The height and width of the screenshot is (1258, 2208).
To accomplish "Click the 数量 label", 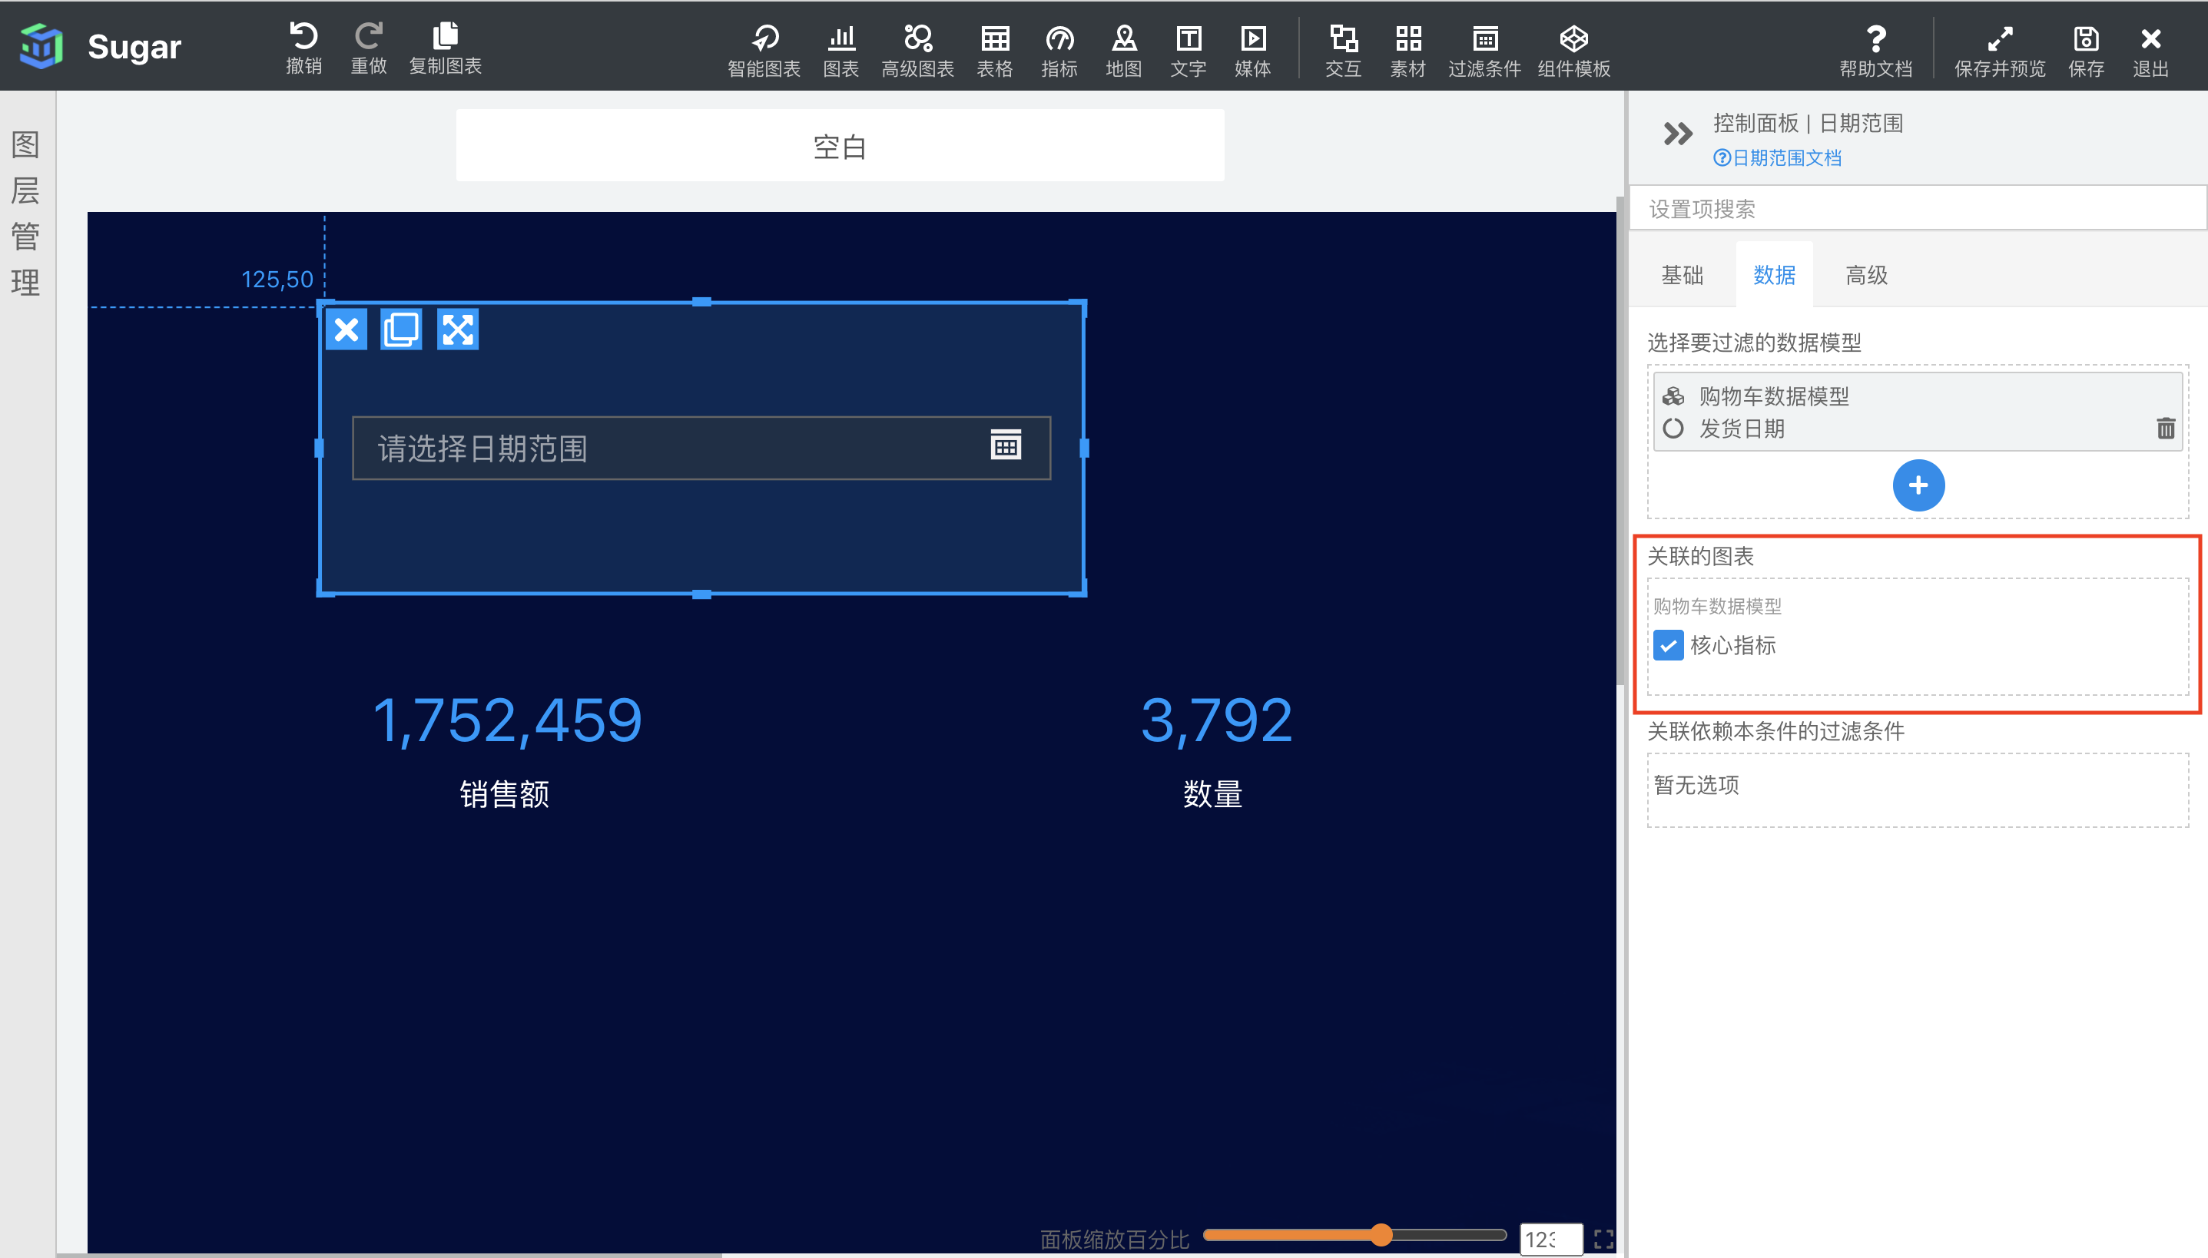I will (x=1212, y=793).
